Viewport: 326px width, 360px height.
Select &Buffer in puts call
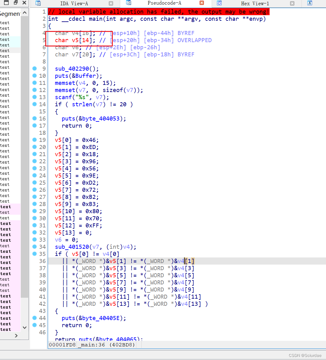tap(84, 76)
